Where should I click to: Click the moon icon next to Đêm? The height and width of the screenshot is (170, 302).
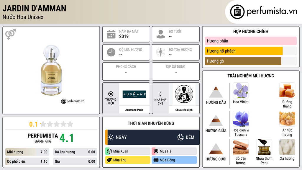click(180, 137)
